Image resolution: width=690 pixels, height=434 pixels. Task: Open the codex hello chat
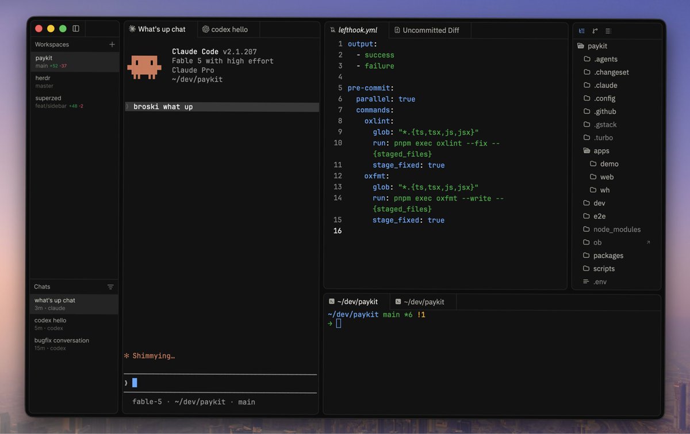(74, 324)
